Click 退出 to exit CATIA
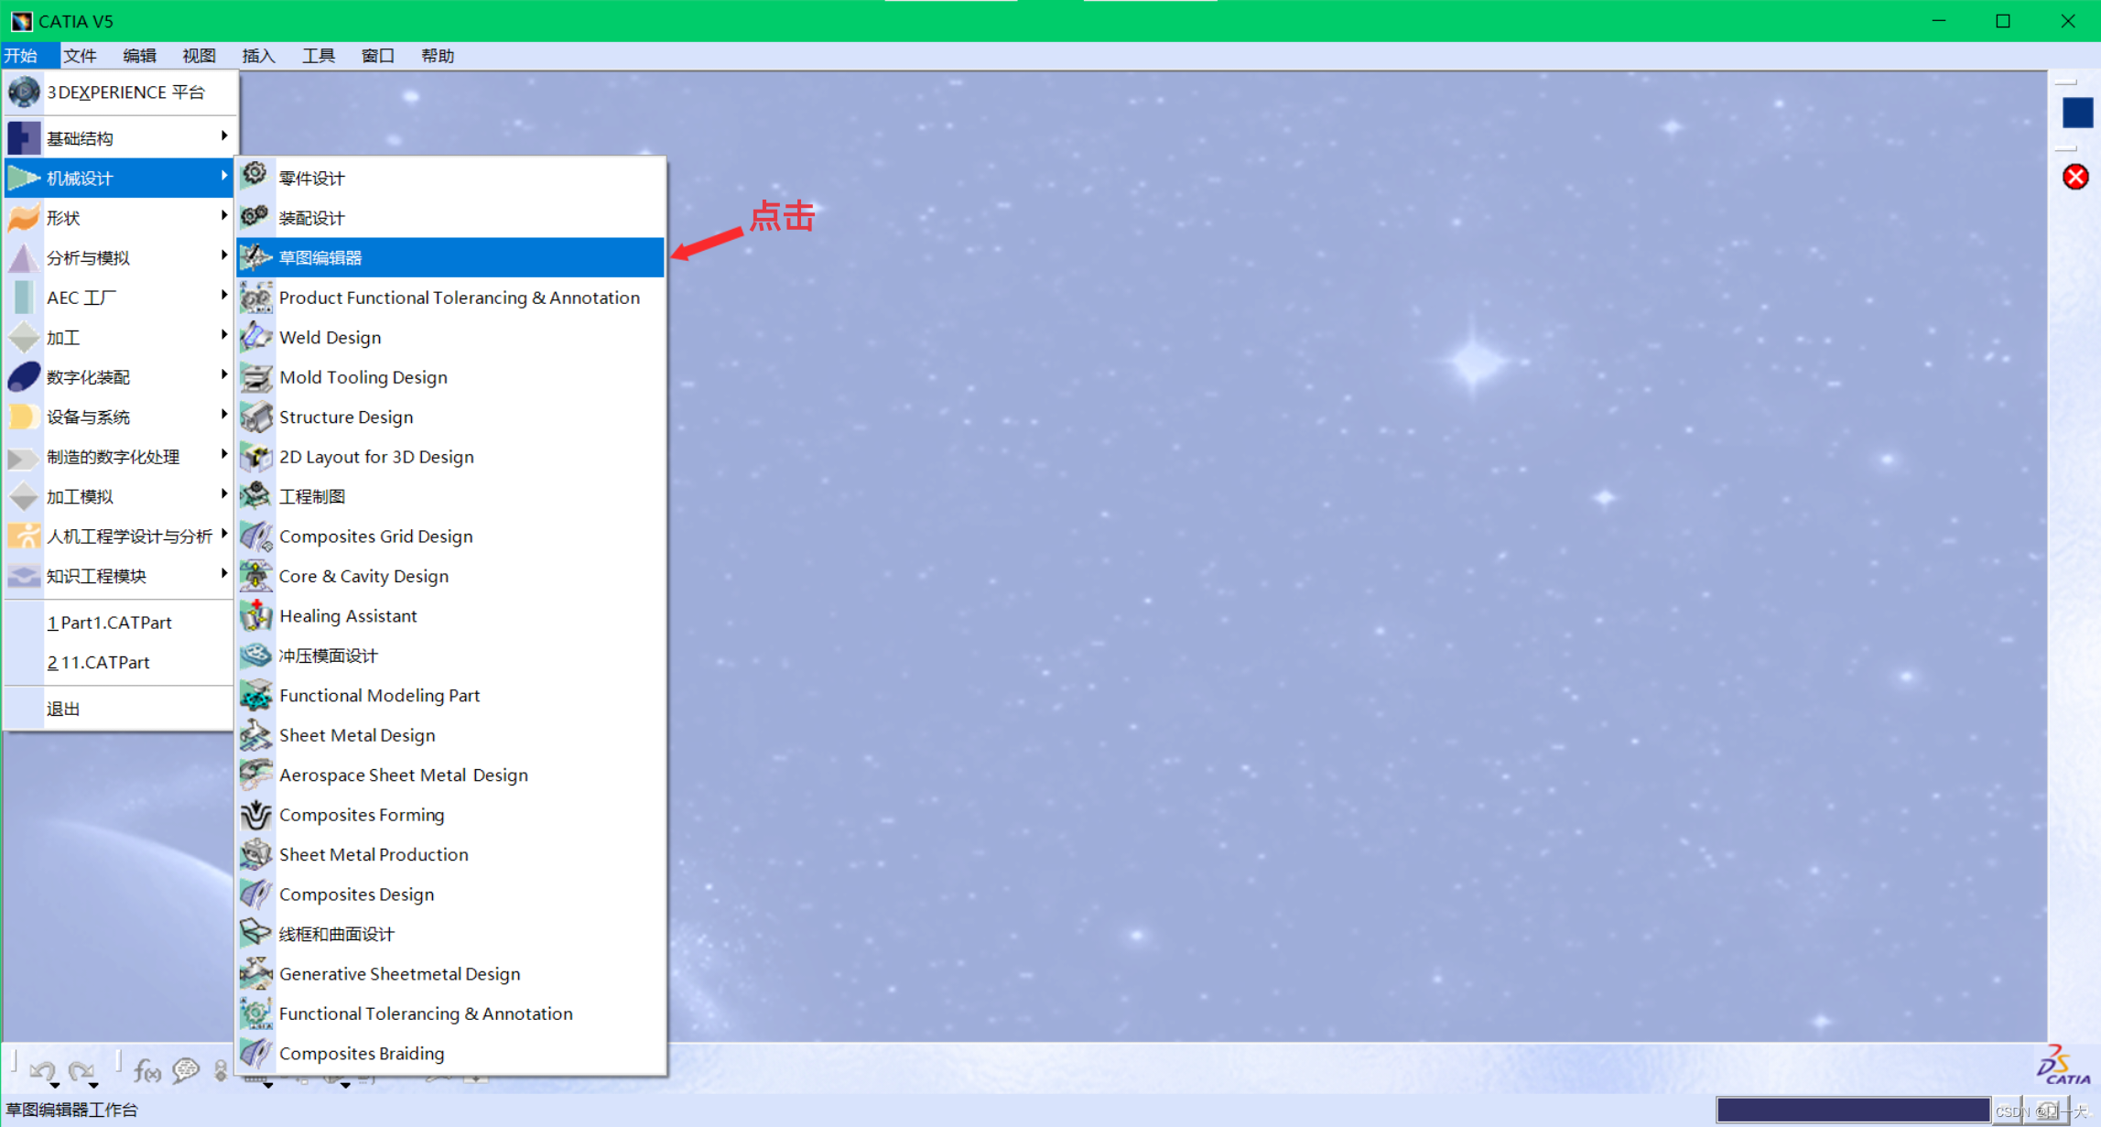 [63, 709]
